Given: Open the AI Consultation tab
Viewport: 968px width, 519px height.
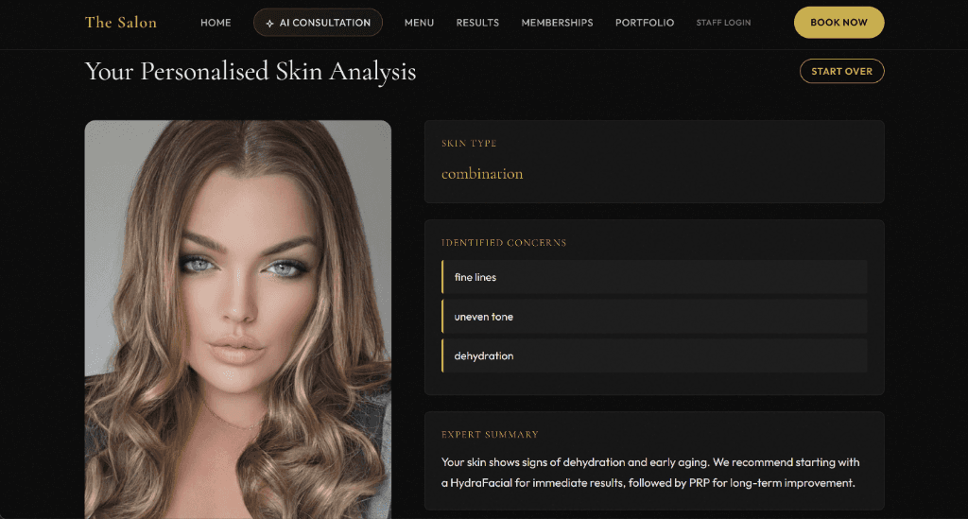Looking at the screenshot, I should [x=318, y=23].
